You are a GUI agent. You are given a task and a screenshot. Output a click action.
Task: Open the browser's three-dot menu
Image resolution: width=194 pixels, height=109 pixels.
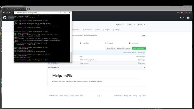click(190, 12)
